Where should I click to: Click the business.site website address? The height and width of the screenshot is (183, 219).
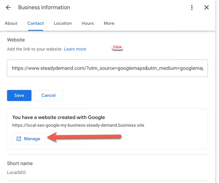pos(78,125)
